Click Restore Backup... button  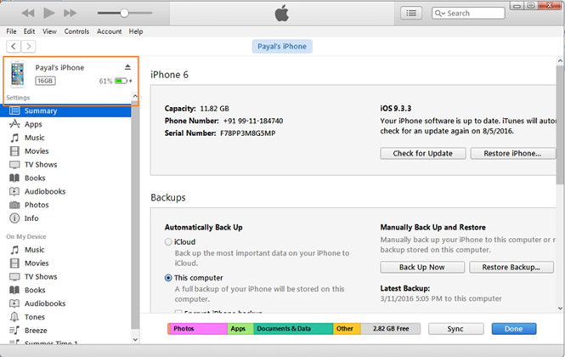(511, 267)
